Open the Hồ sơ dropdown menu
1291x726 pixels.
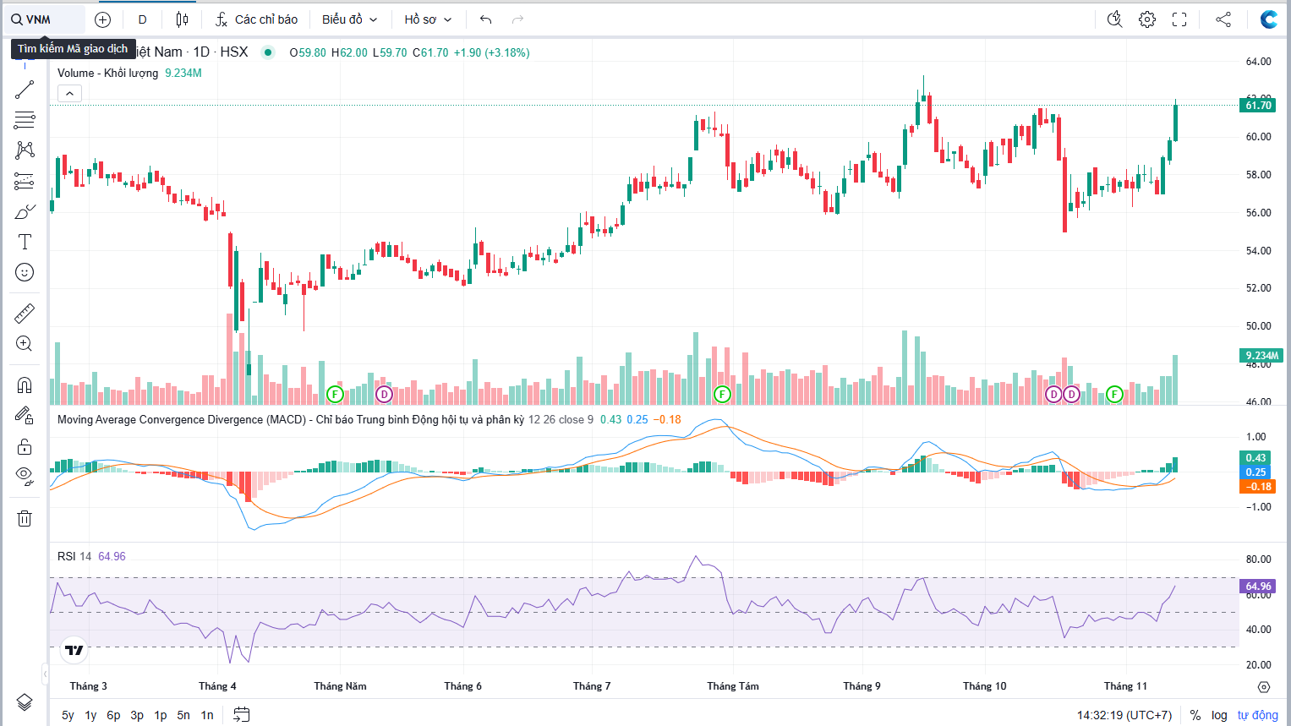[x=428, y=19]
